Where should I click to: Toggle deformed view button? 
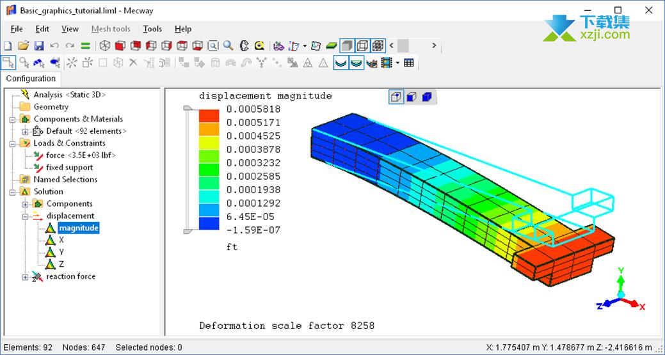pyautogui.click(x=340, y=63)
